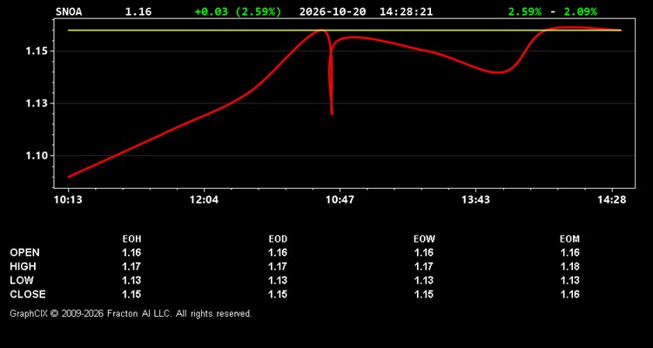Click the EOM OPEN value 1.16
This screenshot has height=348, width=653.
(569, 252)
